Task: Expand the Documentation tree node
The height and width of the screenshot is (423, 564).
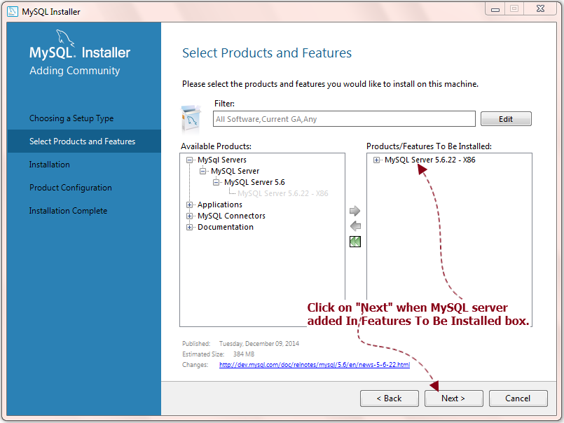Action: coord(189,228)
